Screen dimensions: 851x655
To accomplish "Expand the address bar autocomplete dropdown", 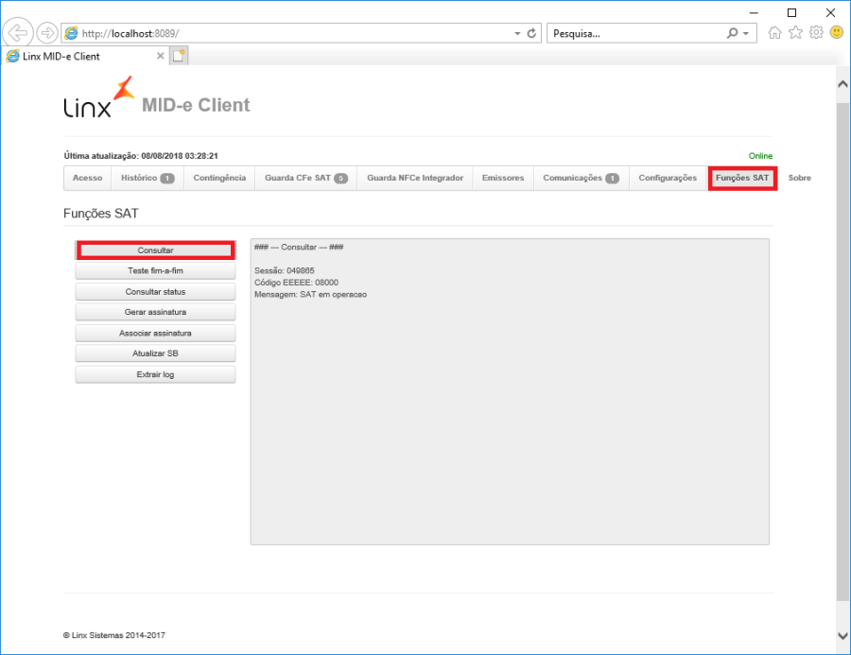I will pos(517,34).
